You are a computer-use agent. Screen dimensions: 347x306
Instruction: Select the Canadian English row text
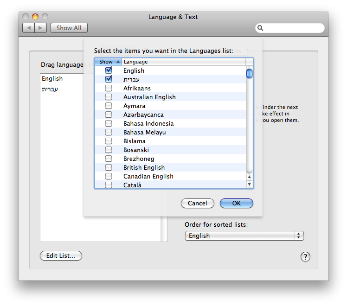[148, 177]
